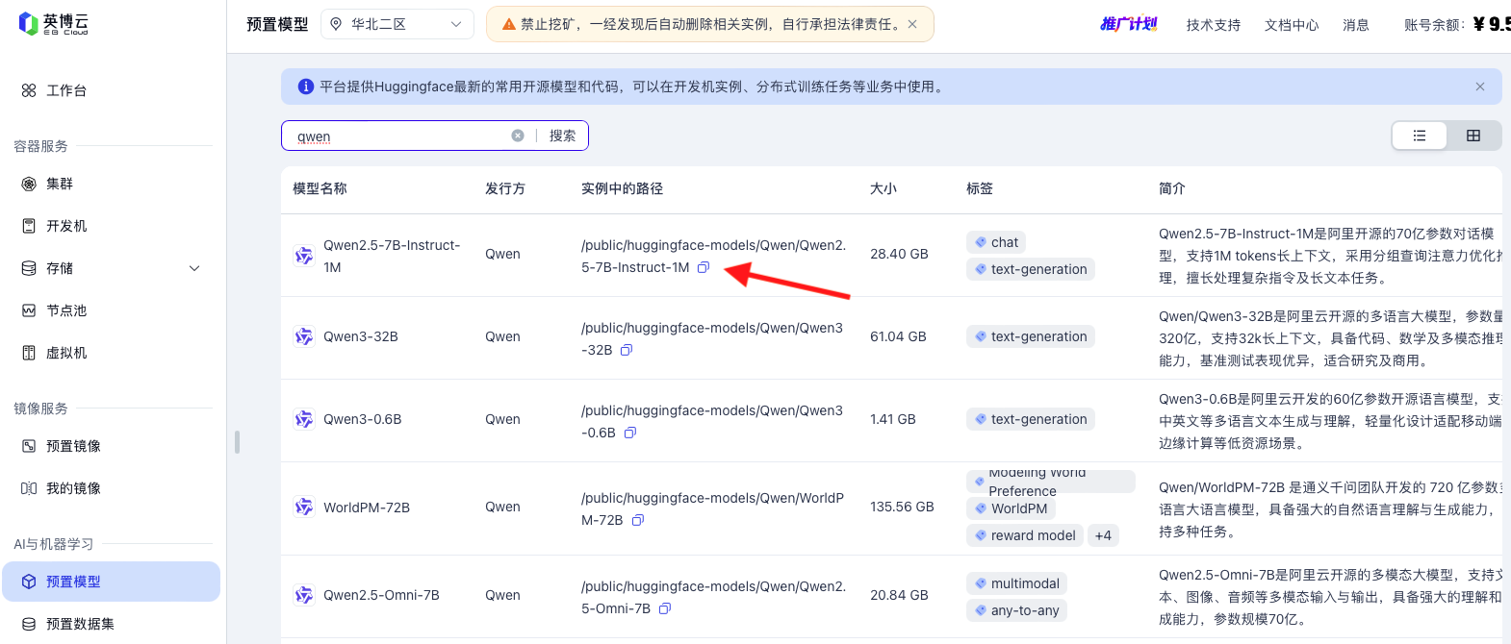The width and height of the screenshot is (1511, 644).
Task: Copy path of Qwen2.5-Omni-7B
Action: (665, 608)
